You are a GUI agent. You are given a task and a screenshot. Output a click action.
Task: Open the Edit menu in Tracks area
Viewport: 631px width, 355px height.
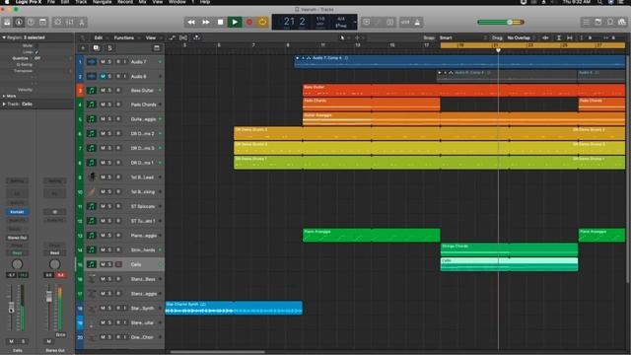pos(99,37)
